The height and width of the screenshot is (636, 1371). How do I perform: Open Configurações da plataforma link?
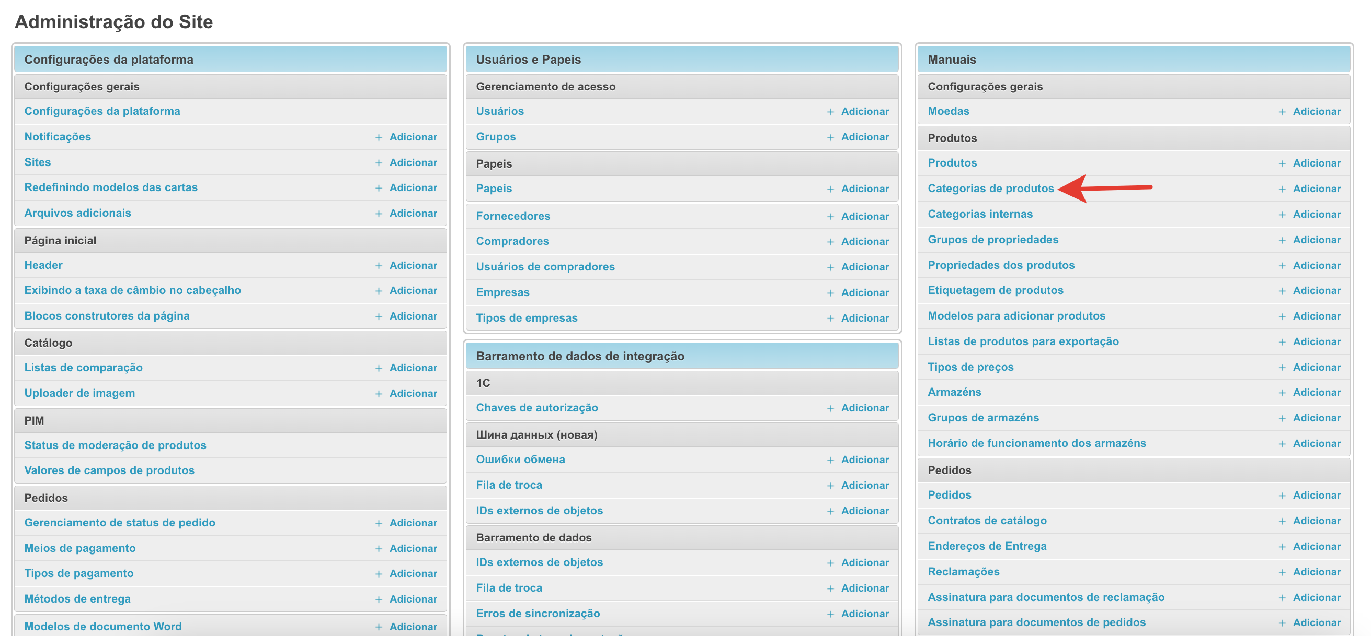[x=102, y=112]
